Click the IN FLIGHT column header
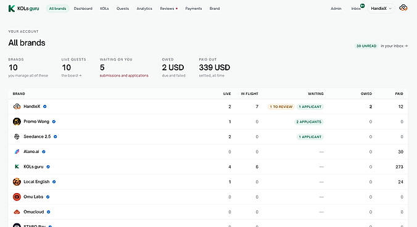This screenshot has height=227, width=417. tap(249, 94)
